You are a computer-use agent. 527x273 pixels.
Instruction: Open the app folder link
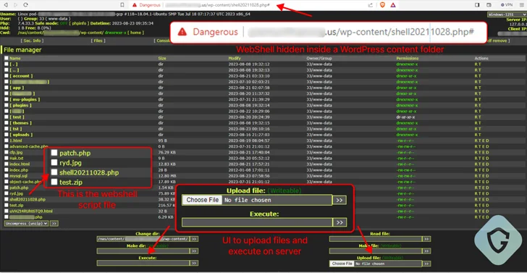point(17,88)
